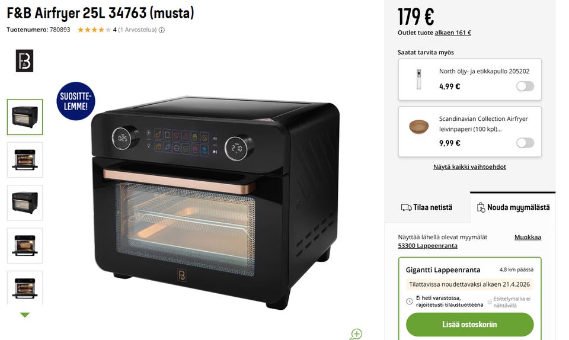Click the store pickup bag icon

481,207
